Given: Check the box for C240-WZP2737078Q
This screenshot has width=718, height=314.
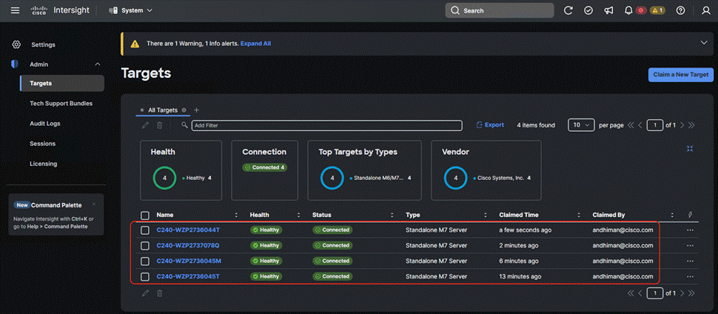Looking at the screenshot, I should pyautogui.click(x=144, y=246).
